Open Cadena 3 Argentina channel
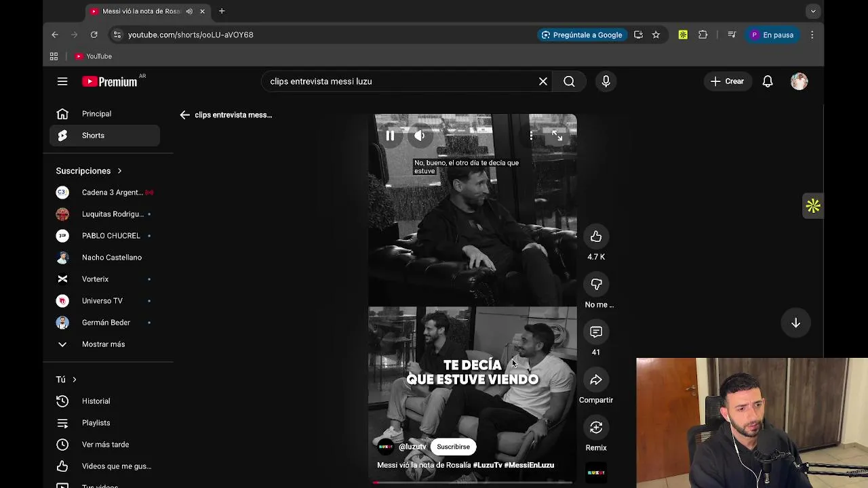This screenshot has height=488, width=868. [x=104, y=192]
